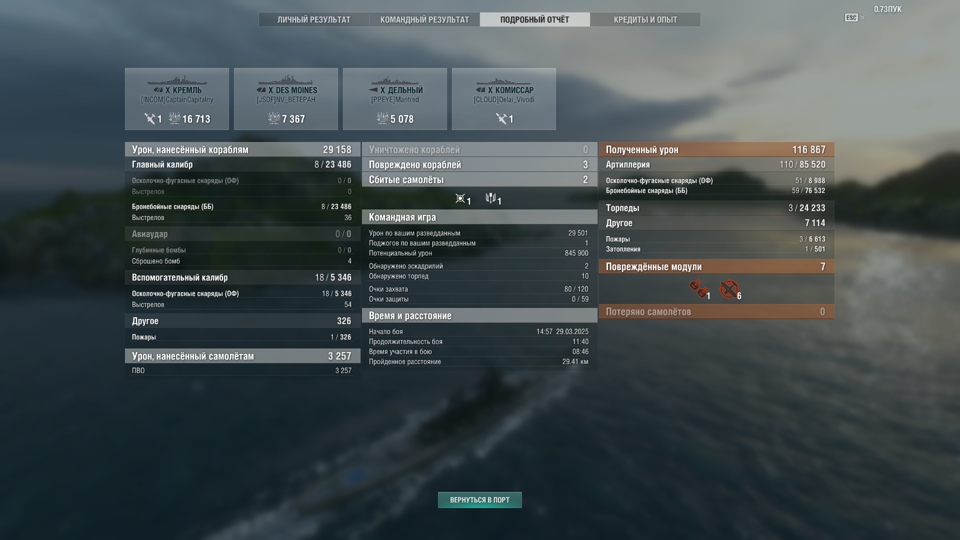The width and height of the screenshot is (960, 540).
Task: Open the КОМАНДНЫЙ РЕЗУЛЬТАТ tab
Action: coord(424,19)
